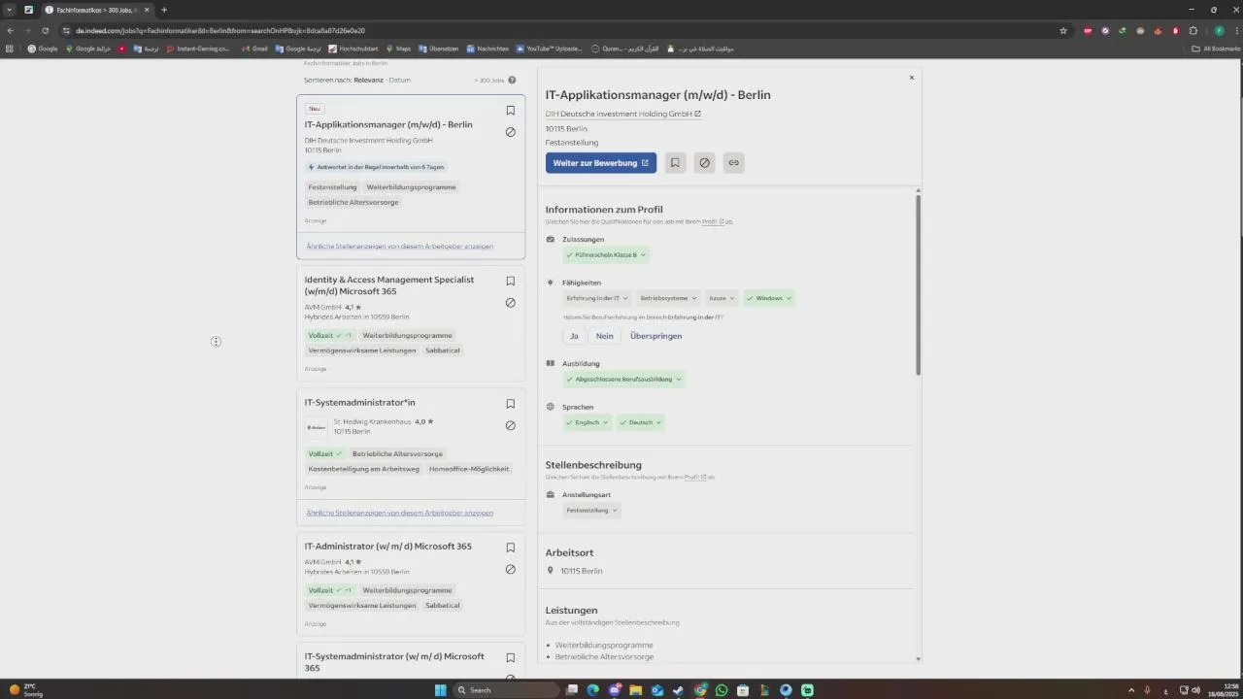
Task: Click not-interested icon on IT-Applikationsmanager card
Action: 510,132
